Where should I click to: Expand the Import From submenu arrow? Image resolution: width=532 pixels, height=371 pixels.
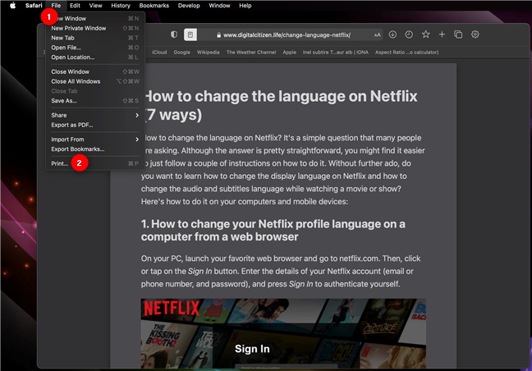137,140
